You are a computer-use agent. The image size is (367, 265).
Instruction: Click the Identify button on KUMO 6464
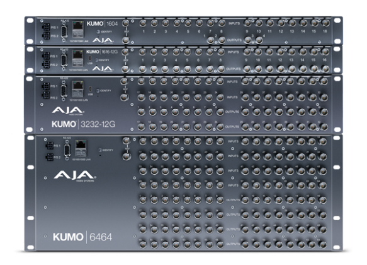point(100,150)
